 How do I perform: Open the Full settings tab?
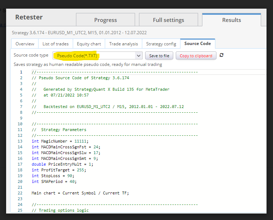tap(168, 20)
